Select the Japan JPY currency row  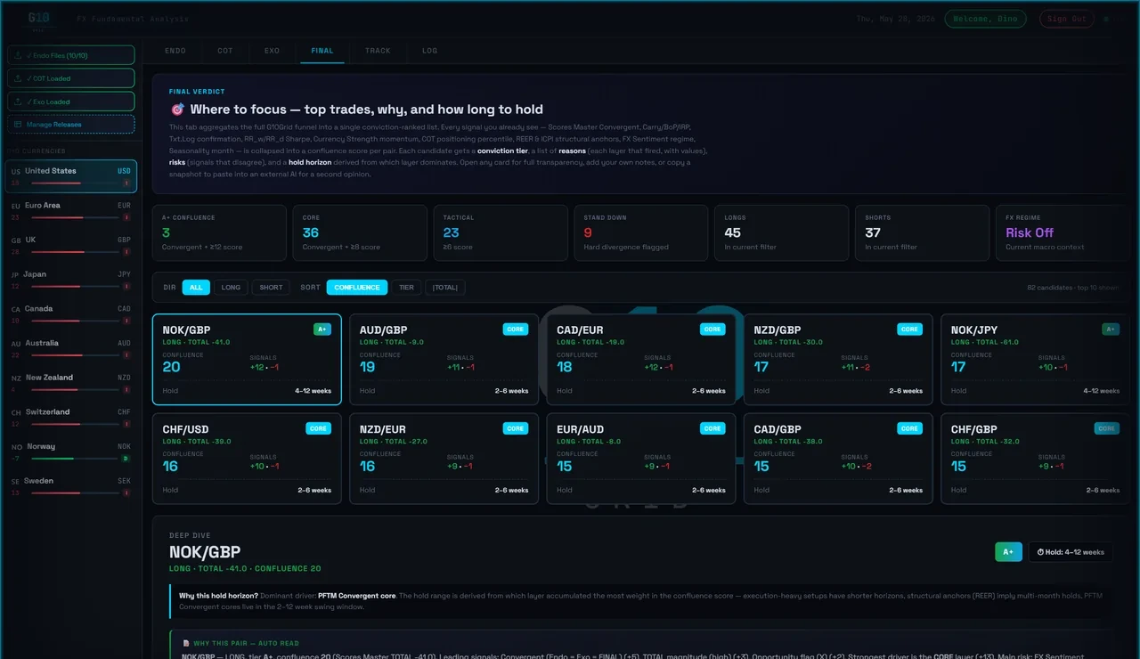coord(71,280)
